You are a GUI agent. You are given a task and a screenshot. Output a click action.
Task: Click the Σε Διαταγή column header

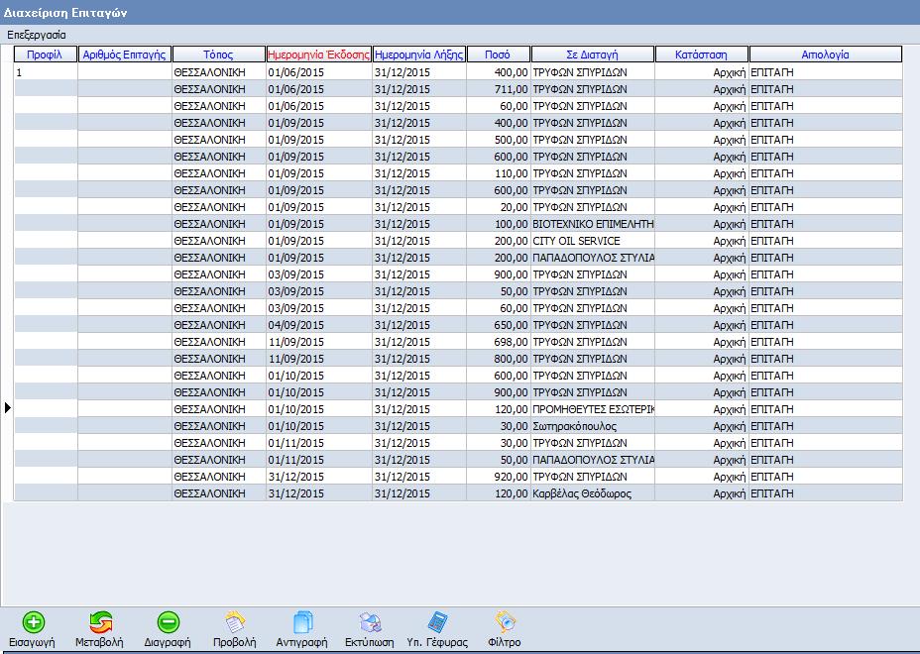[593, 54]
